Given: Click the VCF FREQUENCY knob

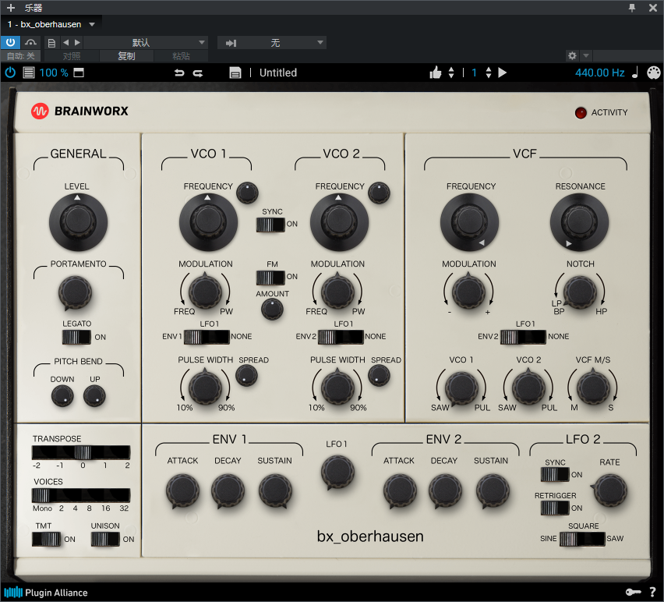Looking at the screenshot, I should [469, 222].
